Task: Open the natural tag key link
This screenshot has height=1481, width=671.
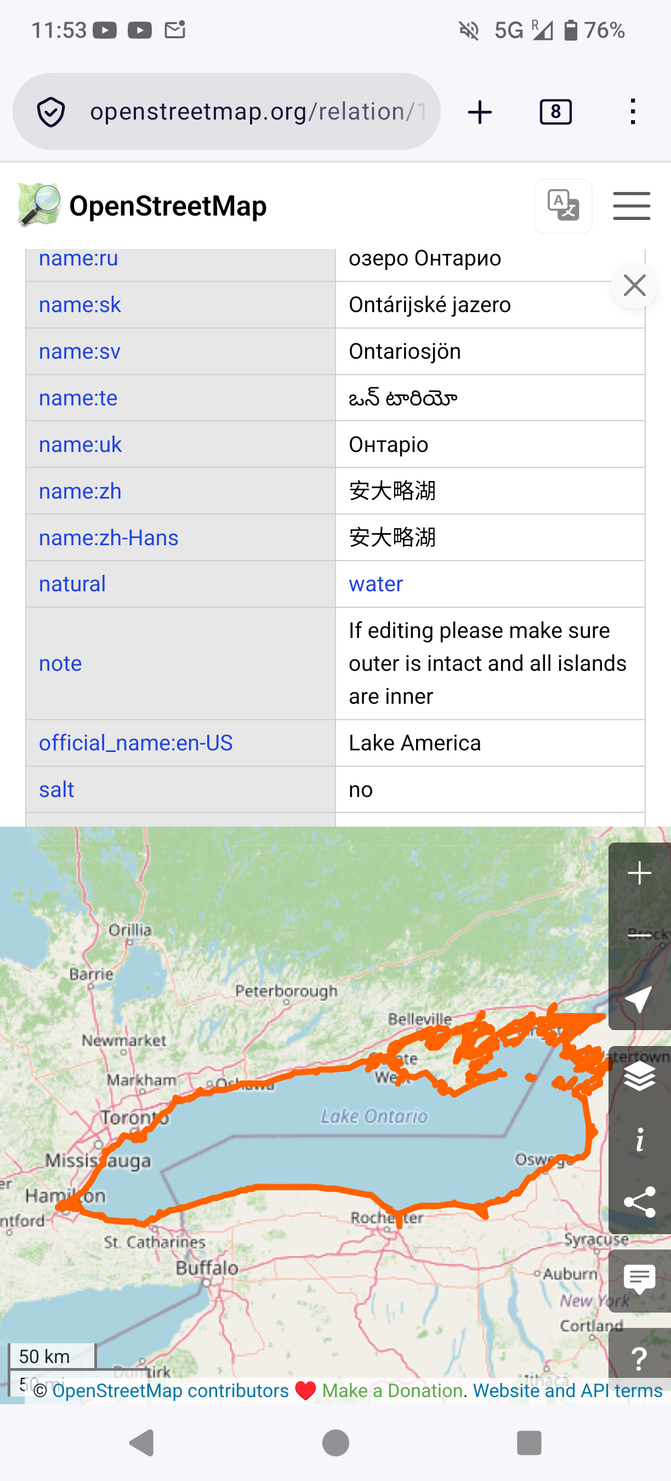Action: 72,584
